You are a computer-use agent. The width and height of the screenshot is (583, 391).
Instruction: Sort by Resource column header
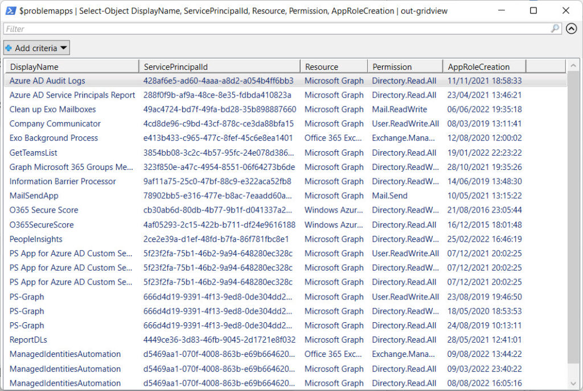click(x=334, y=66)
